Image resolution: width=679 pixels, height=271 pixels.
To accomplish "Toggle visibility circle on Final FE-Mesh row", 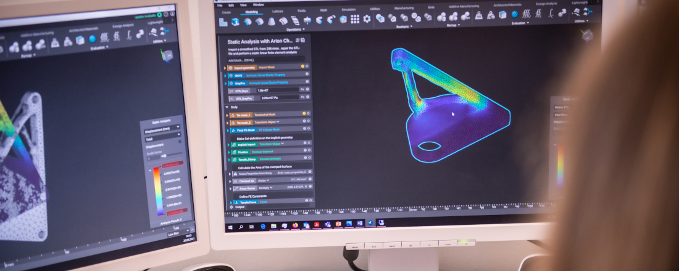I will point(309,129).
